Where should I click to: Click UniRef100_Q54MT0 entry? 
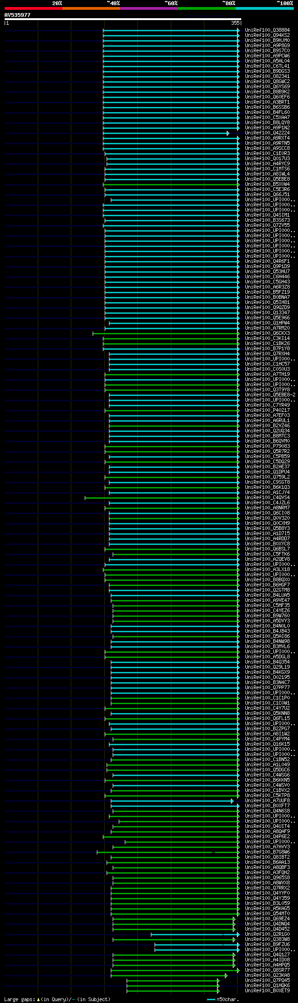tap(267, 914)
